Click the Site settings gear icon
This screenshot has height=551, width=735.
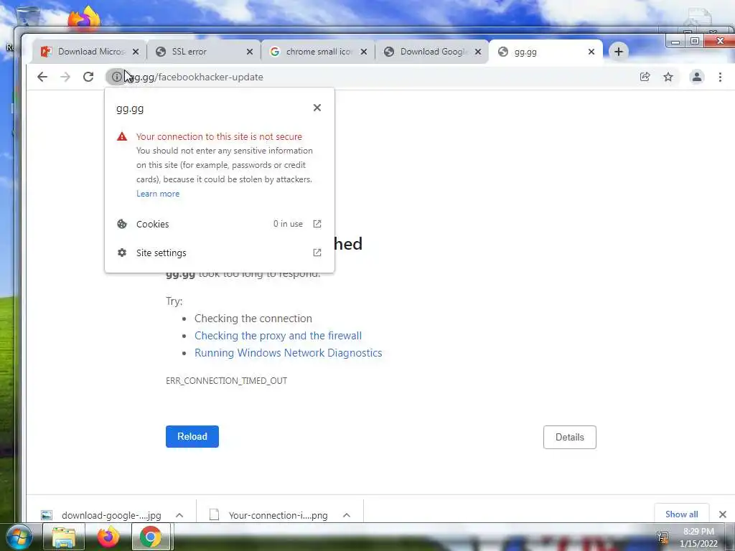pos(122,253)
